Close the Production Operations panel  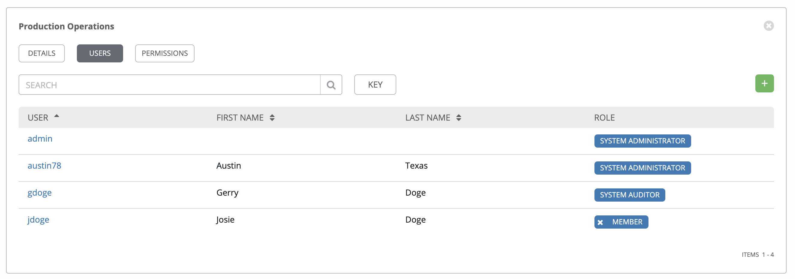click(769, 26)
